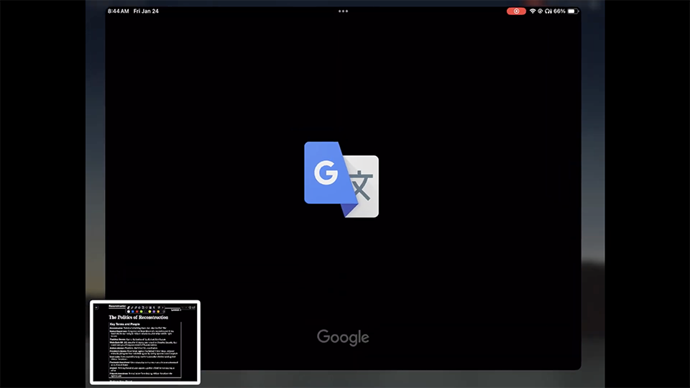Tap the rotation lock status icon

click(x=540, y=11)
